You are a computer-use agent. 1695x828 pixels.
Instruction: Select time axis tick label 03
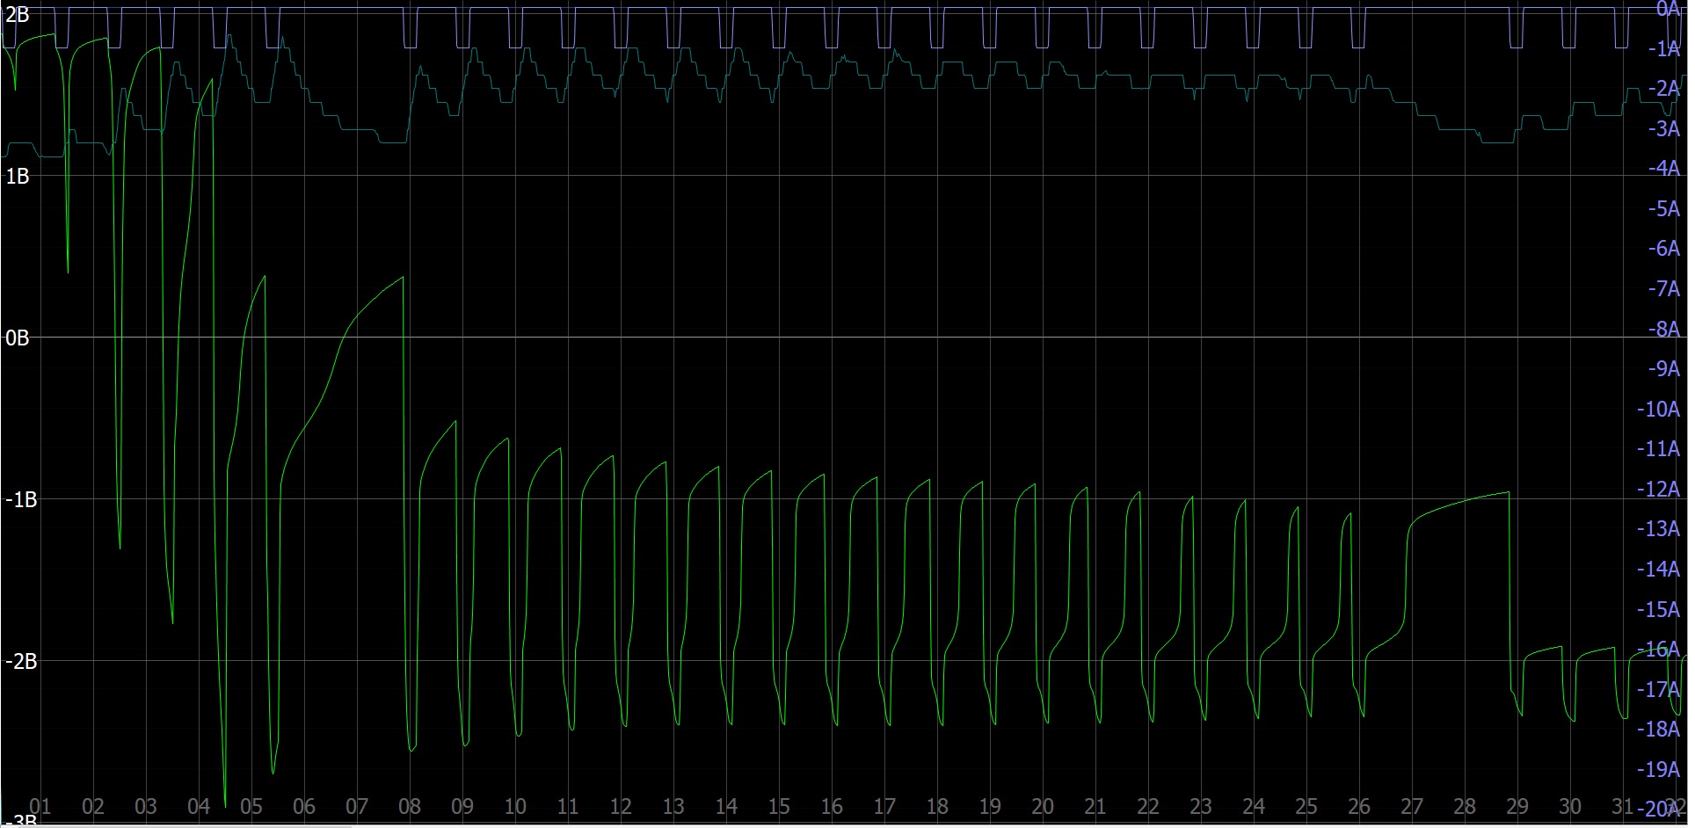coord(146,807)
